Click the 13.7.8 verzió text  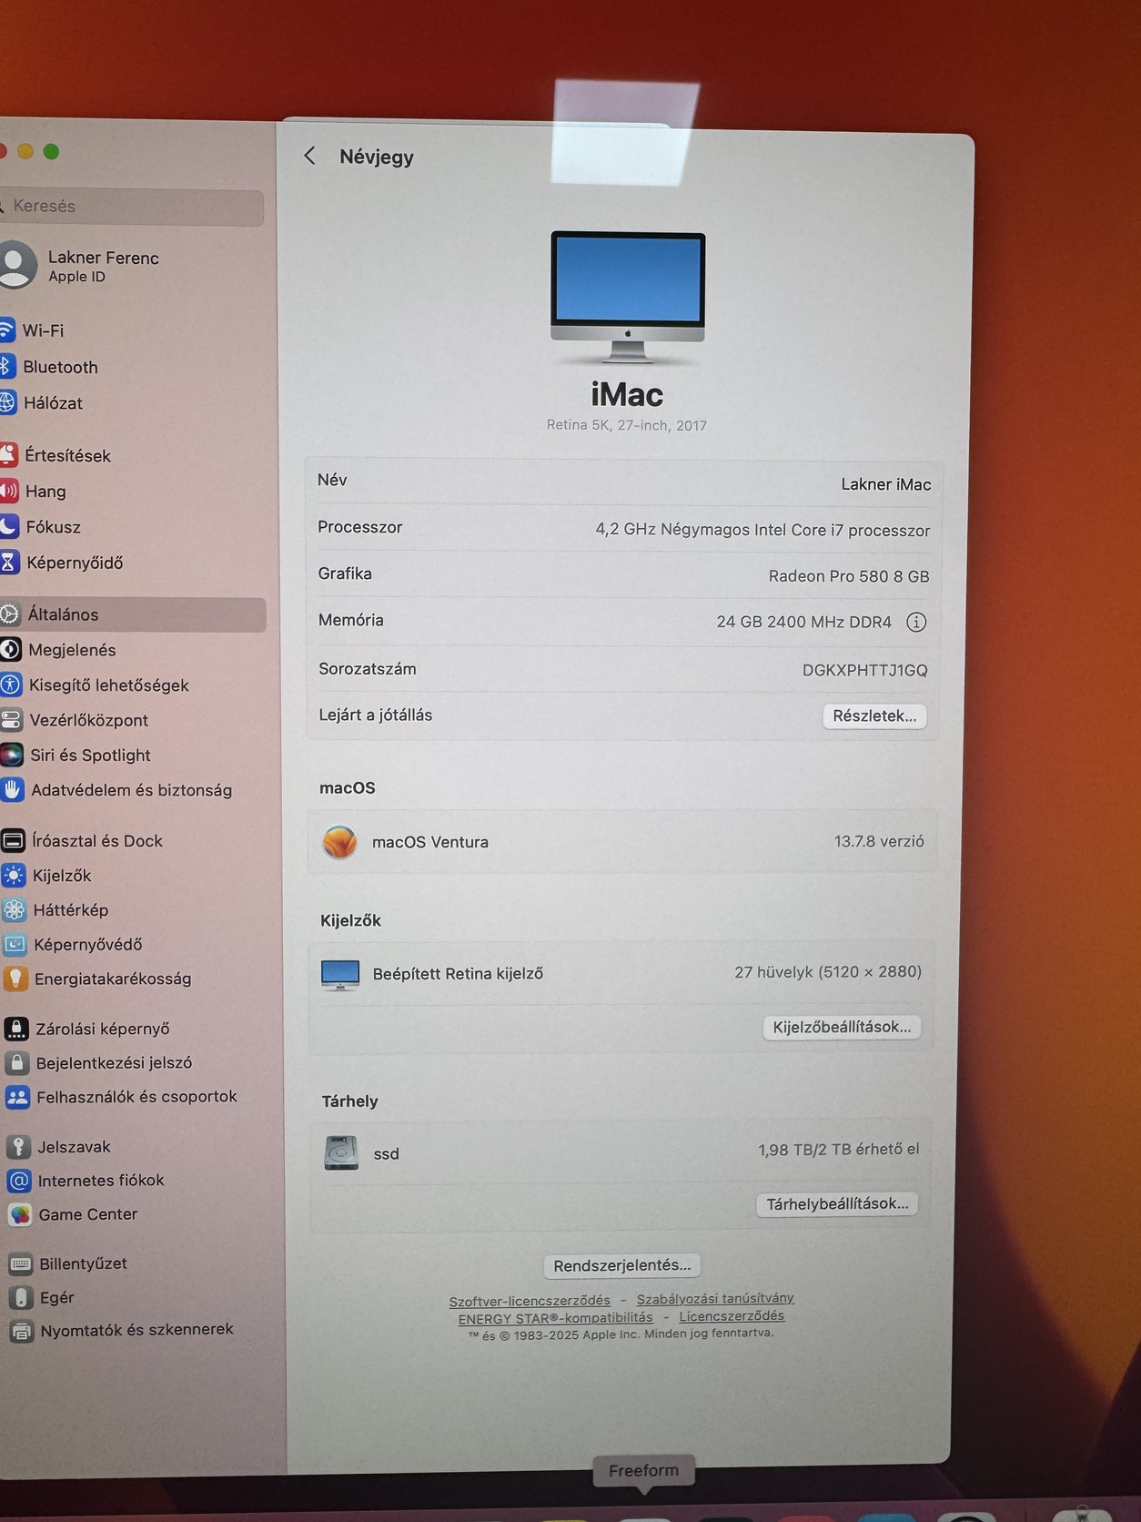tap(879, 841)
